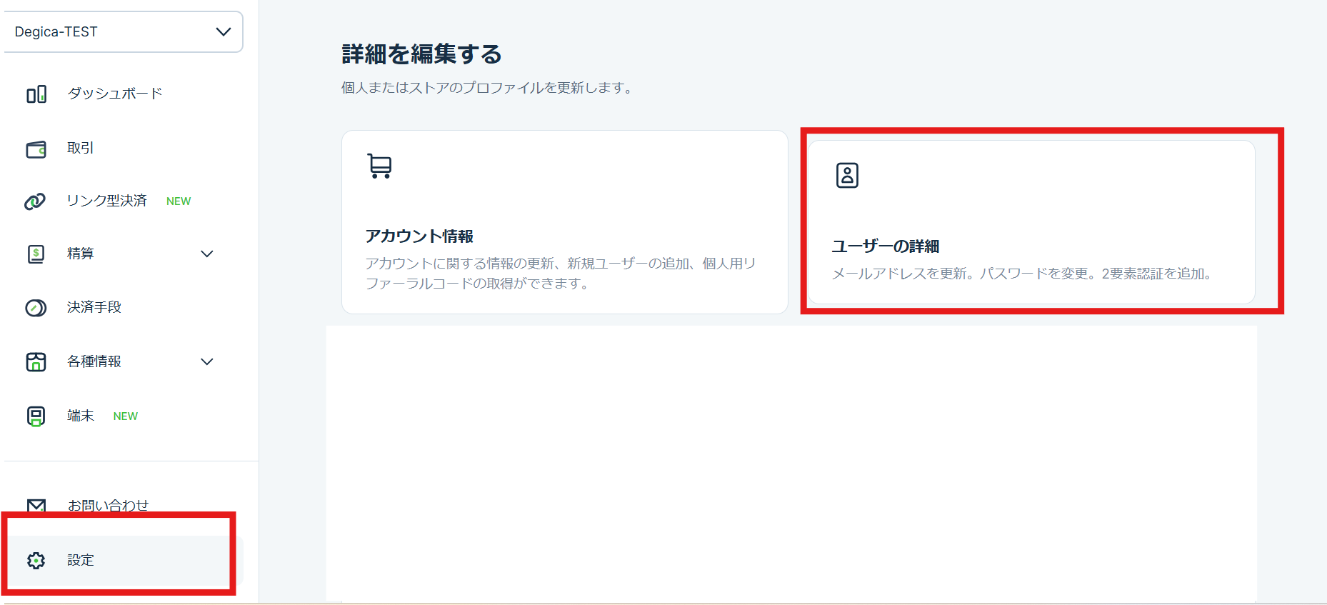Click the storefront icon for 各種情報
The width and height of the screenshot is (1327, 605).
pyautogui.click(x=36, y=362)
